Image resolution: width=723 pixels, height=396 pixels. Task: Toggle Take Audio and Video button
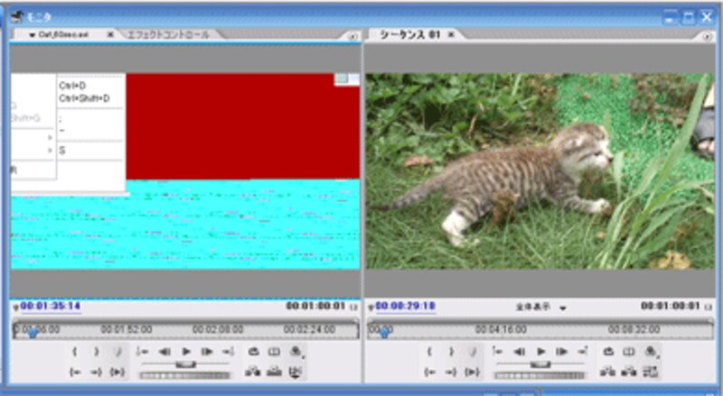tap(296, 371)
